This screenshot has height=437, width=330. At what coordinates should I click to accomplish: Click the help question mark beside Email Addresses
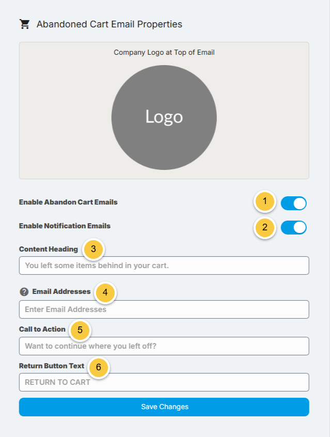coord(24,292)
